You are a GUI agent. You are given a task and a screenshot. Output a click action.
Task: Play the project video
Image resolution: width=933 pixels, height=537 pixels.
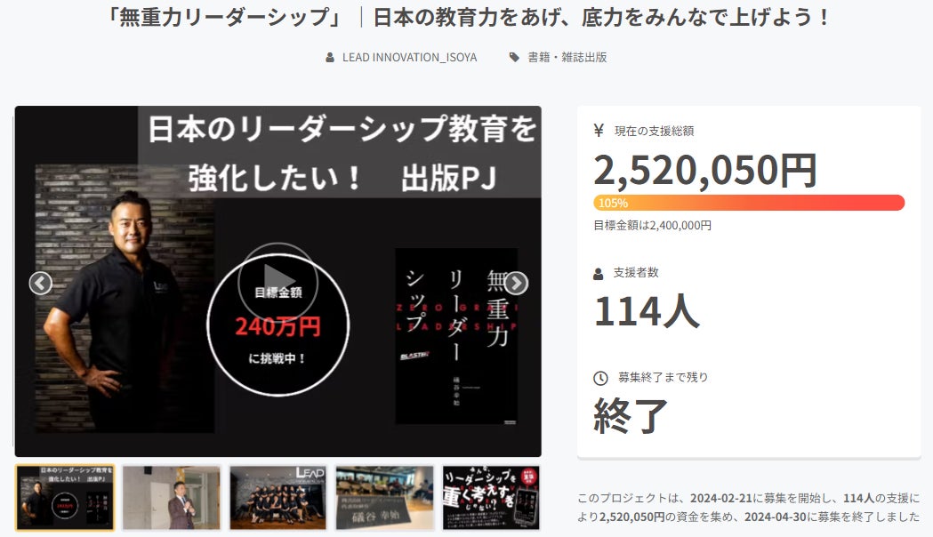(x=277, y=282)
